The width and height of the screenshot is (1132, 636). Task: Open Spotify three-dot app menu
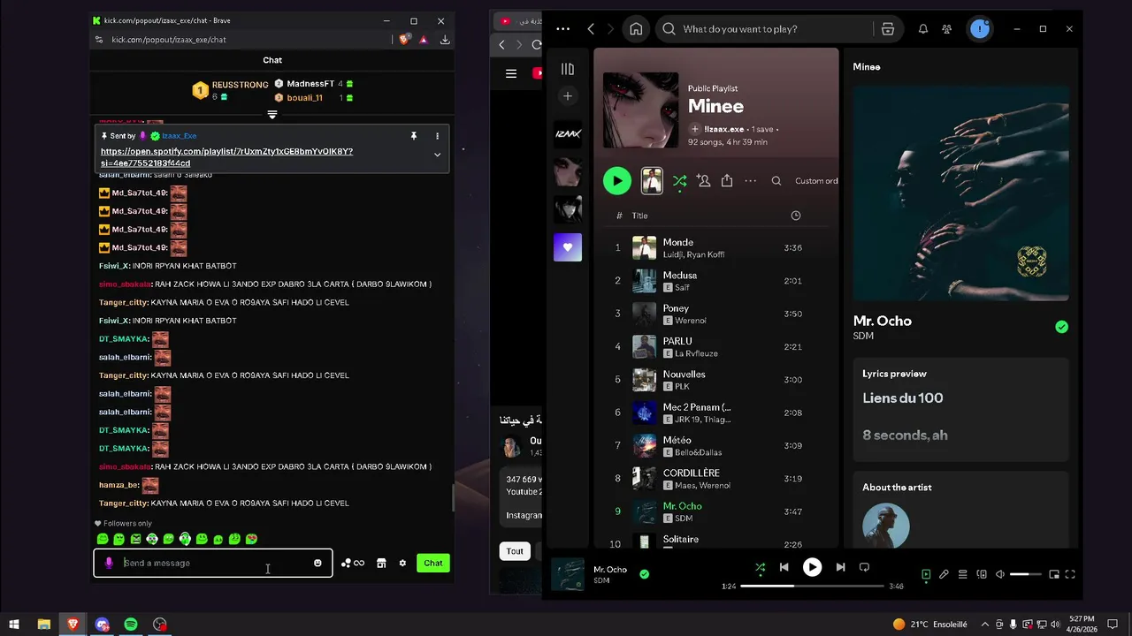[563, 29]
